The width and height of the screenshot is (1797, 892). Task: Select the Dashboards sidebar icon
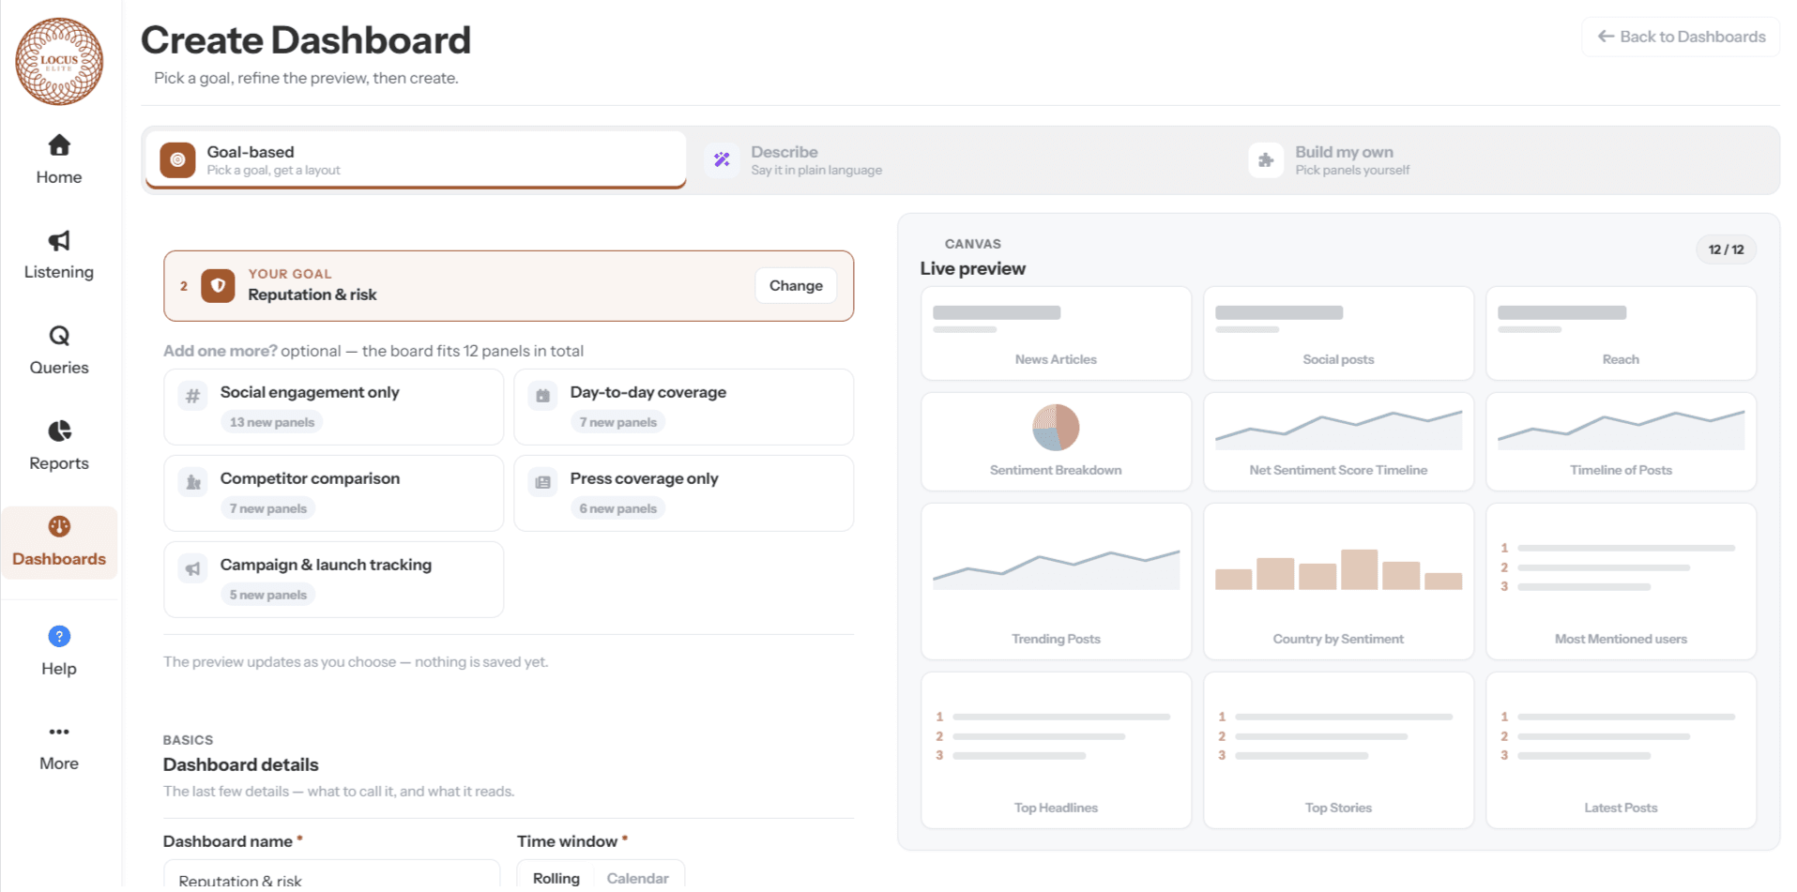click(x=59, y=526)
